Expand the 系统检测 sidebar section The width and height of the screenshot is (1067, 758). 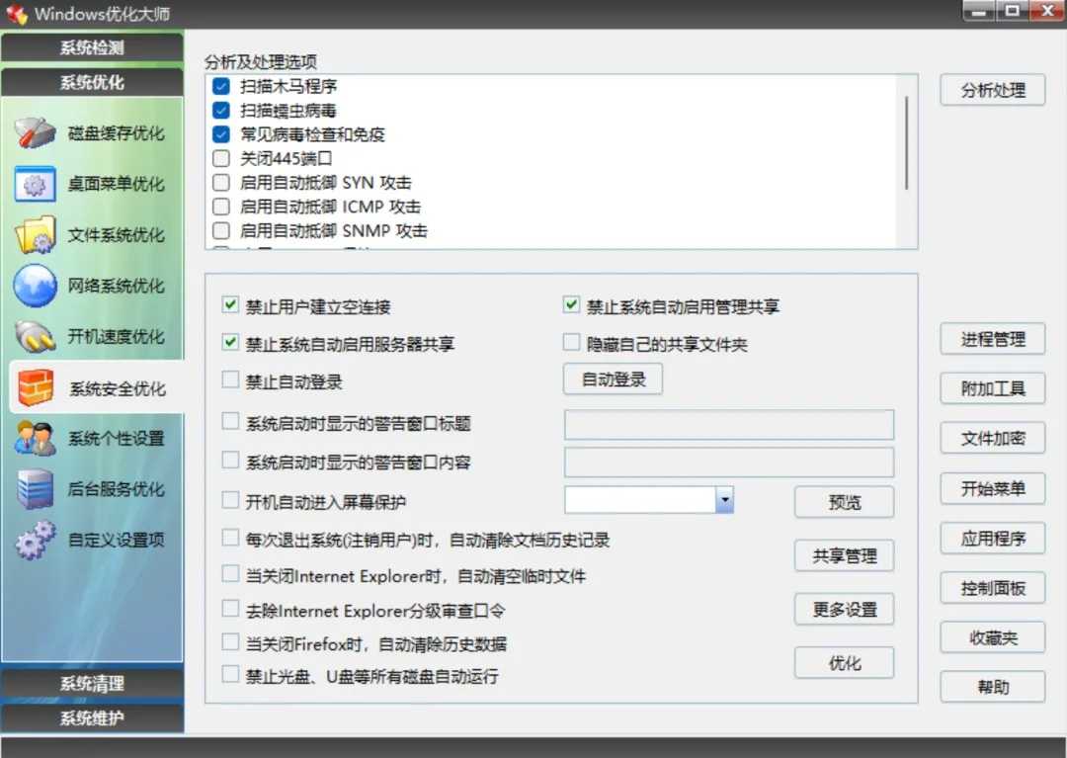pyautogui.click(x=92, y=47)
